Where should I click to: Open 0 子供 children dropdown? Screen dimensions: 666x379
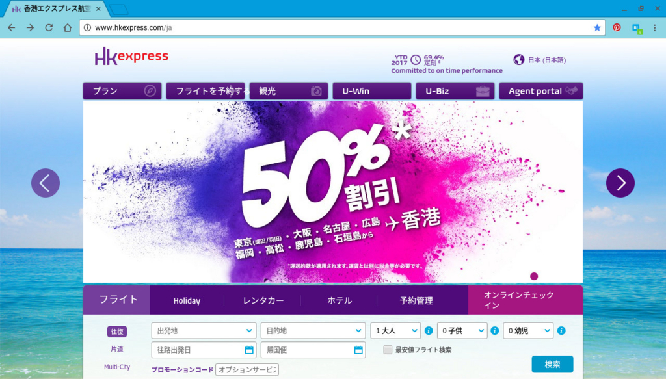tap(462, 331)
